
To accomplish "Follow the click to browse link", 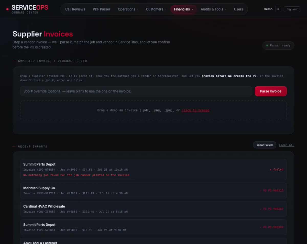I will click(x=195, y=110).
